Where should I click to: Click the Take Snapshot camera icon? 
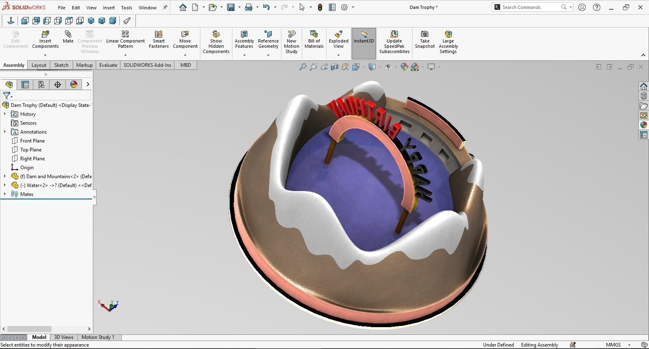pyautogui.click(x=425, y=34)
